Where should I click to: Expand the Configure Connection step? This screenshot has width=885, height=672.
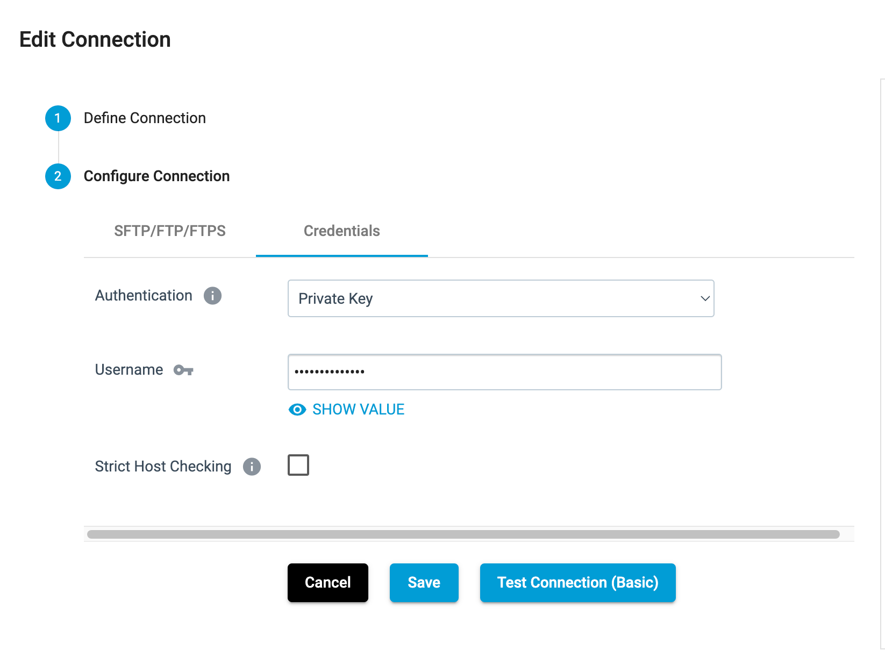pyautogui.click(x=156, y=176)
